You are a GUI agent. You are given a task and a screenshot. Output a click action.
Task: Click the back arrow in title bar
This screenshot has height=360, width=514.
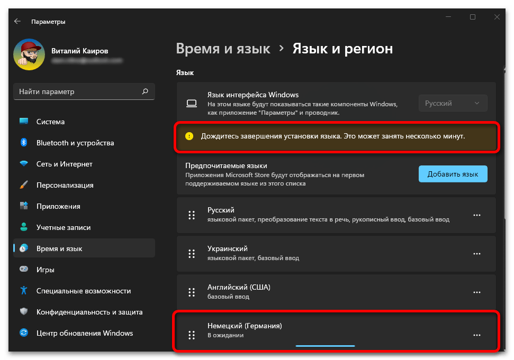click(x=17, y=21)
